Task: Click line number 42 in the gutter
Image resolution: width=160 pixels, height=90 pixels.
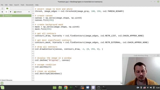Action: [33, 53]
